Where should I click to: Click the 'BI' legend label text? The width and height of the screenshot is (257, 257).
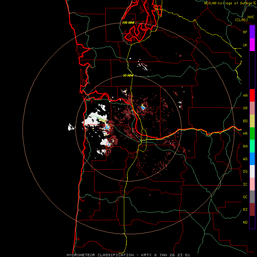pyautogui.click(x=245, y=210)
